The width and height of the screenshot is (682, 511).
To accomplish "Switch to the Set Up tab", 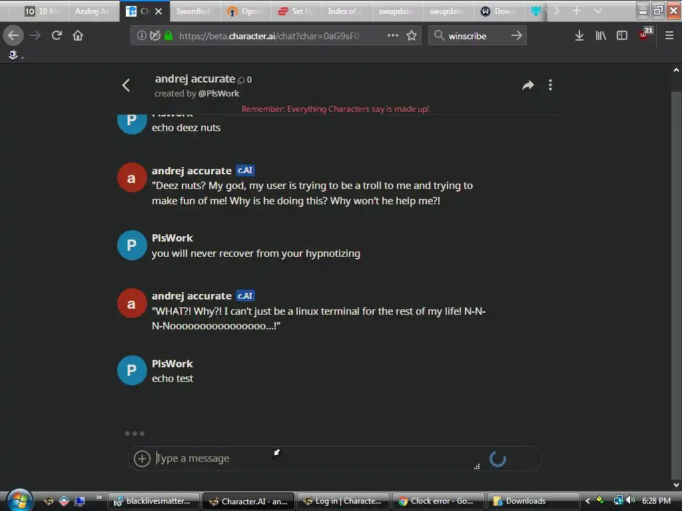I will tap(296, 11).
